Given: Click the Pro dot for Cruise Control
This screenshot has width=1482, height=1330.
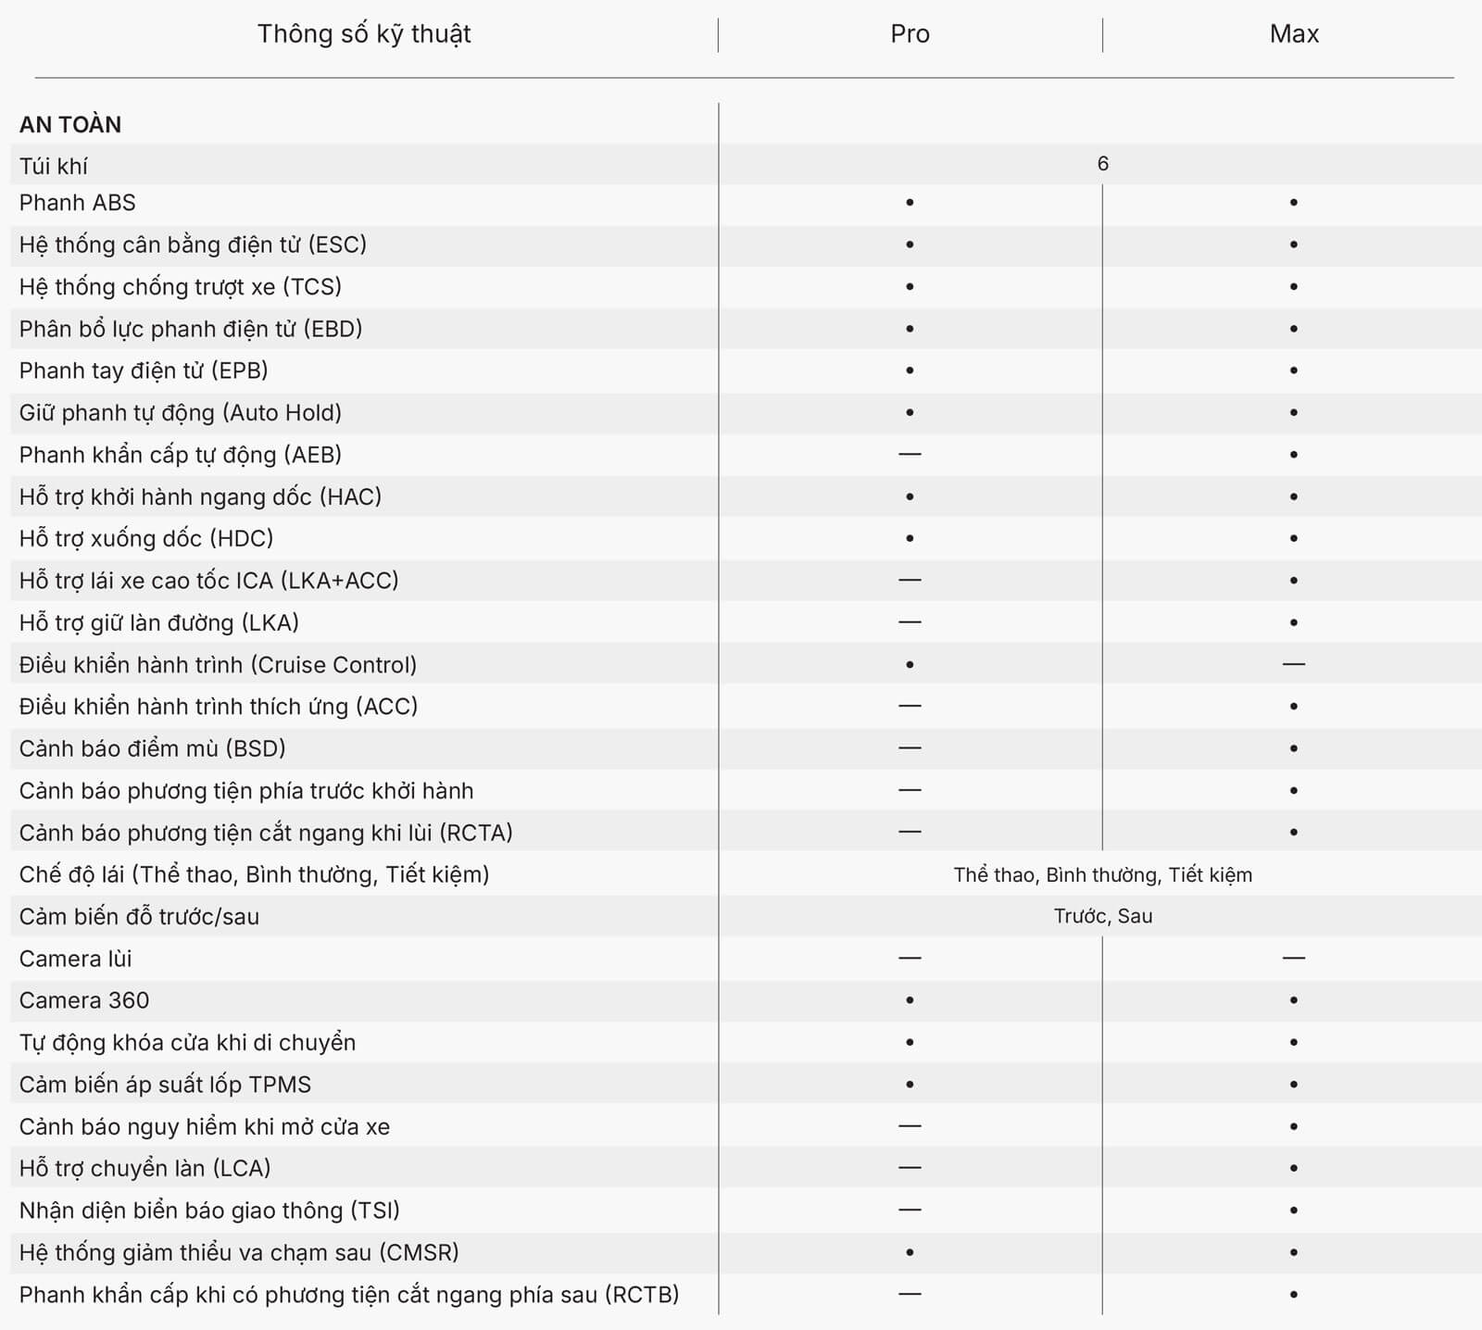Looking at the screenshot, I should pos(910,664).
